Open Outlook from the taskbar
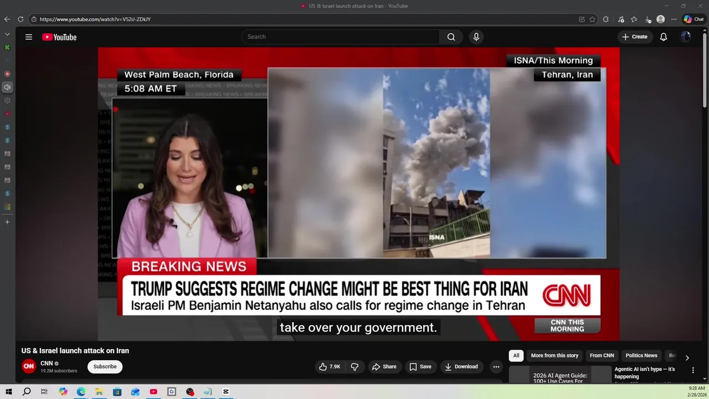Viewport: 709px width, 399px height. [135, 392]
